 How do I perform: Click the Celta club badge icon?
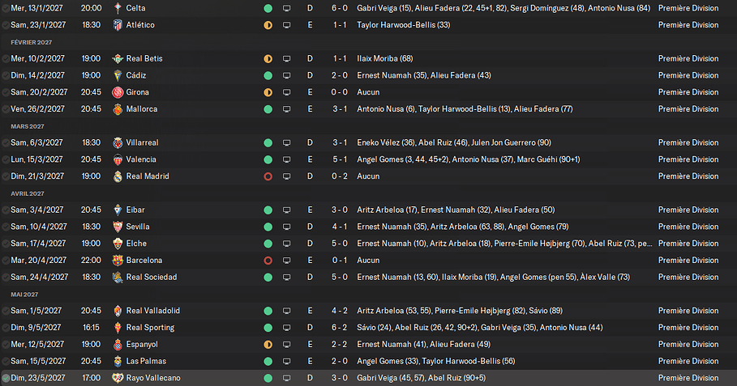pos(118,8)
